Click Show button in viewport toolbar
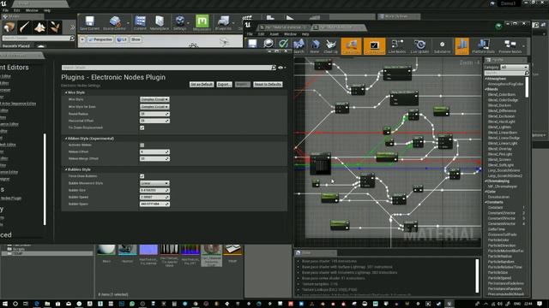This screenshot has width=549, height=308. [x=136, y=40]
